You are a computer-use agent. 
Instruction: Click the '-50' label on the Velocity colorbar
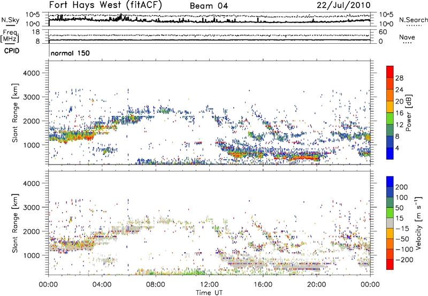click(x=402, y=239)
